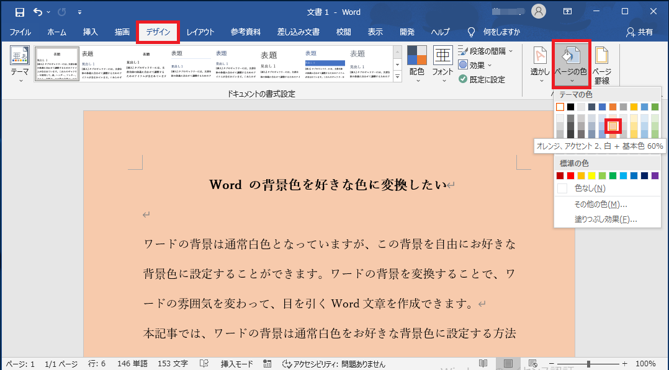Viewport: 669px width, 370px height.
Task: Toggle 印刷レイアウト view mode
Action: click(508, 363)
